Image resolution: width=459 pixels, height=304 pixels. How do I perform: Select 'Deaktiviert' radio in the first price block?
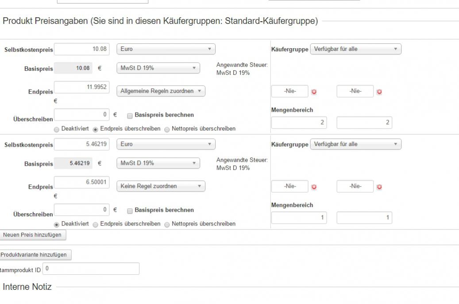pyautogui.click(x=57, y=129)
